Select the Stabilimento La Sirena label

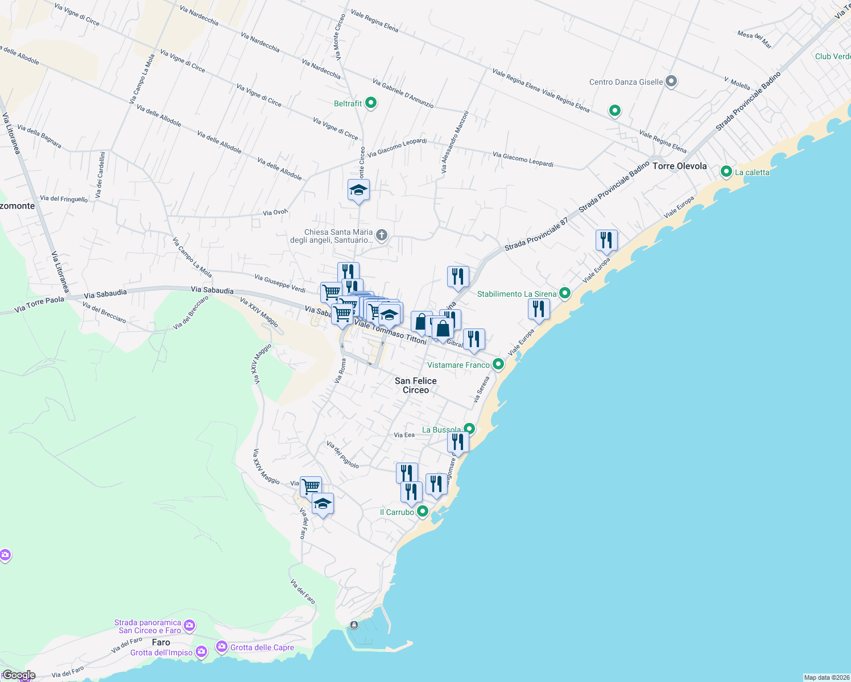pyautogui.click(x=517, y=294)
